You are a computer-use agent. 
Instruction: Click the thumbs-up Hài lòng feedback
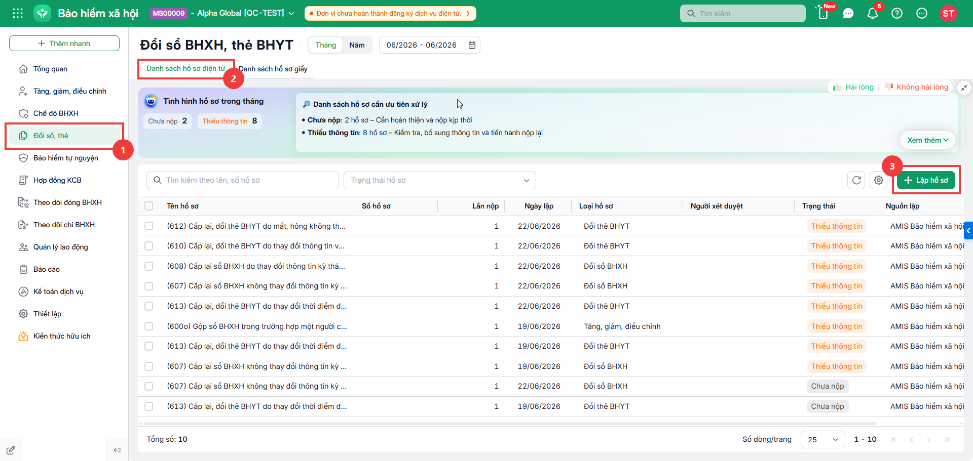[x=854, y=87]
